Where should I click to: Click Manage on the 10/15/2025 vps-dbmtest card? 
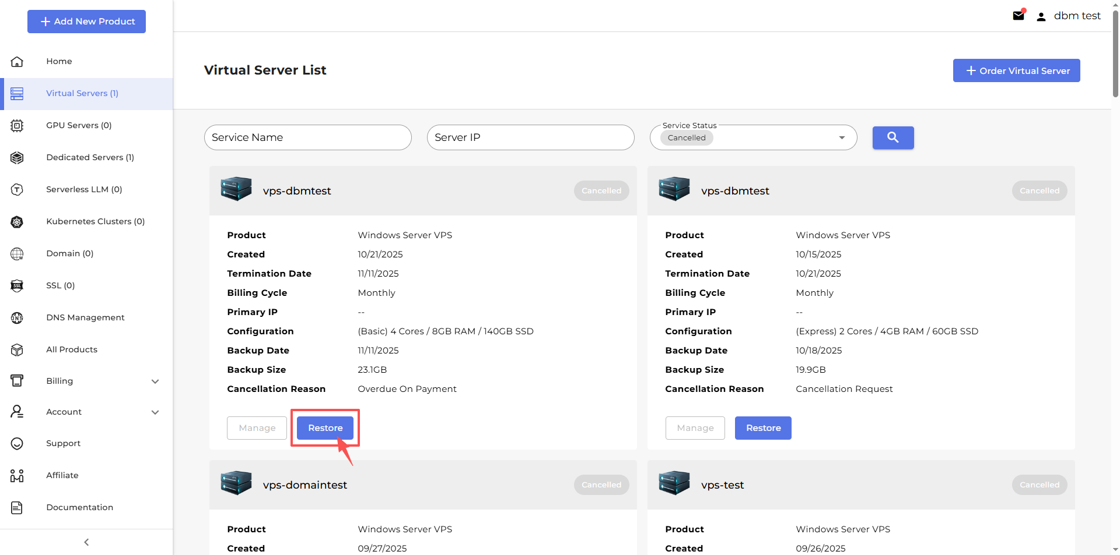pos(695,428)
